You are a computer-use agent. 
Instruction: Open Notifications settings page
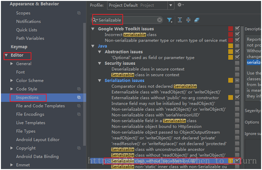coord(28,22)
